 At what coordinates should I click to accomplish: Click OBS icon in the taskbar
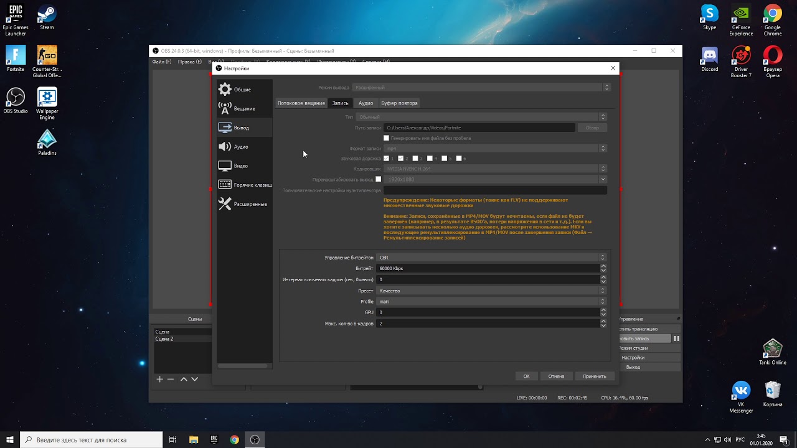[x=255, y=440]
